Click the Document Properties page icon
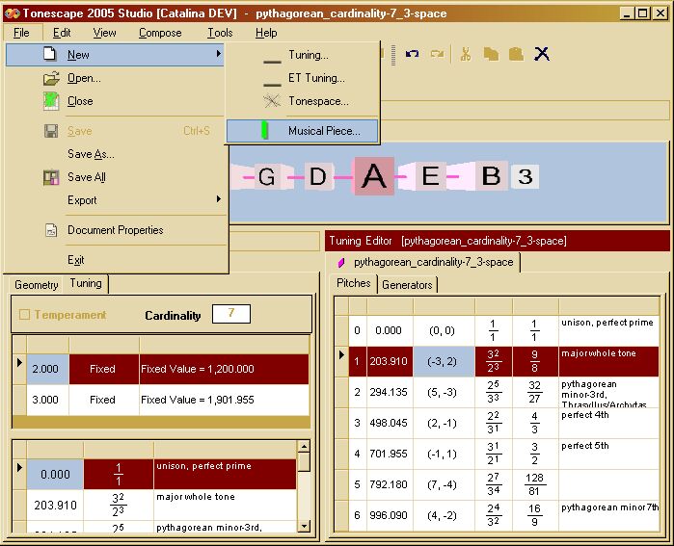The width and height of the screenshot is (674, 546). (x=51, y=230)
